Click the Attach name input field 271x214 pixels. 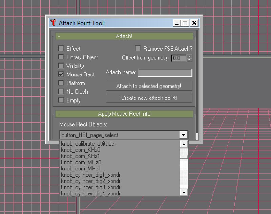pyautogui.click(x=165, y=73)
